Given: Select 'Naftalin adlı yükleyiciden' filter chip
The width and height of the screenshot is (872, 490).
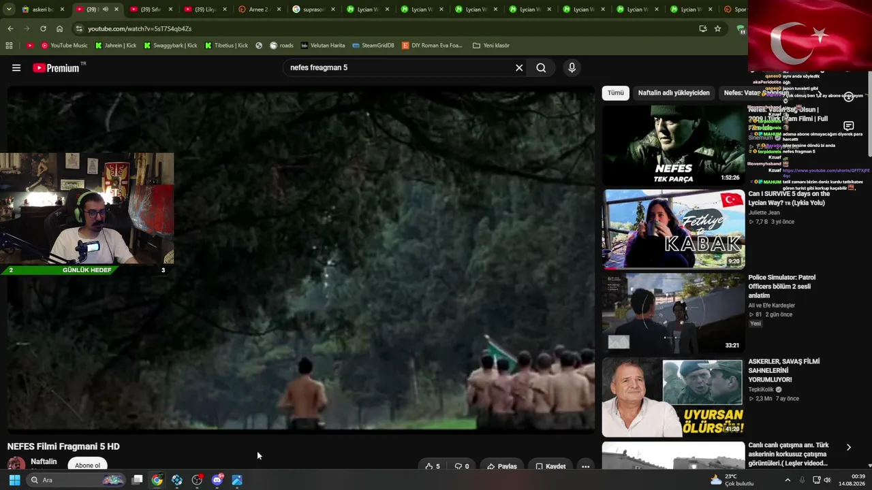Looking at the screenshot, I should click(674, 93).
